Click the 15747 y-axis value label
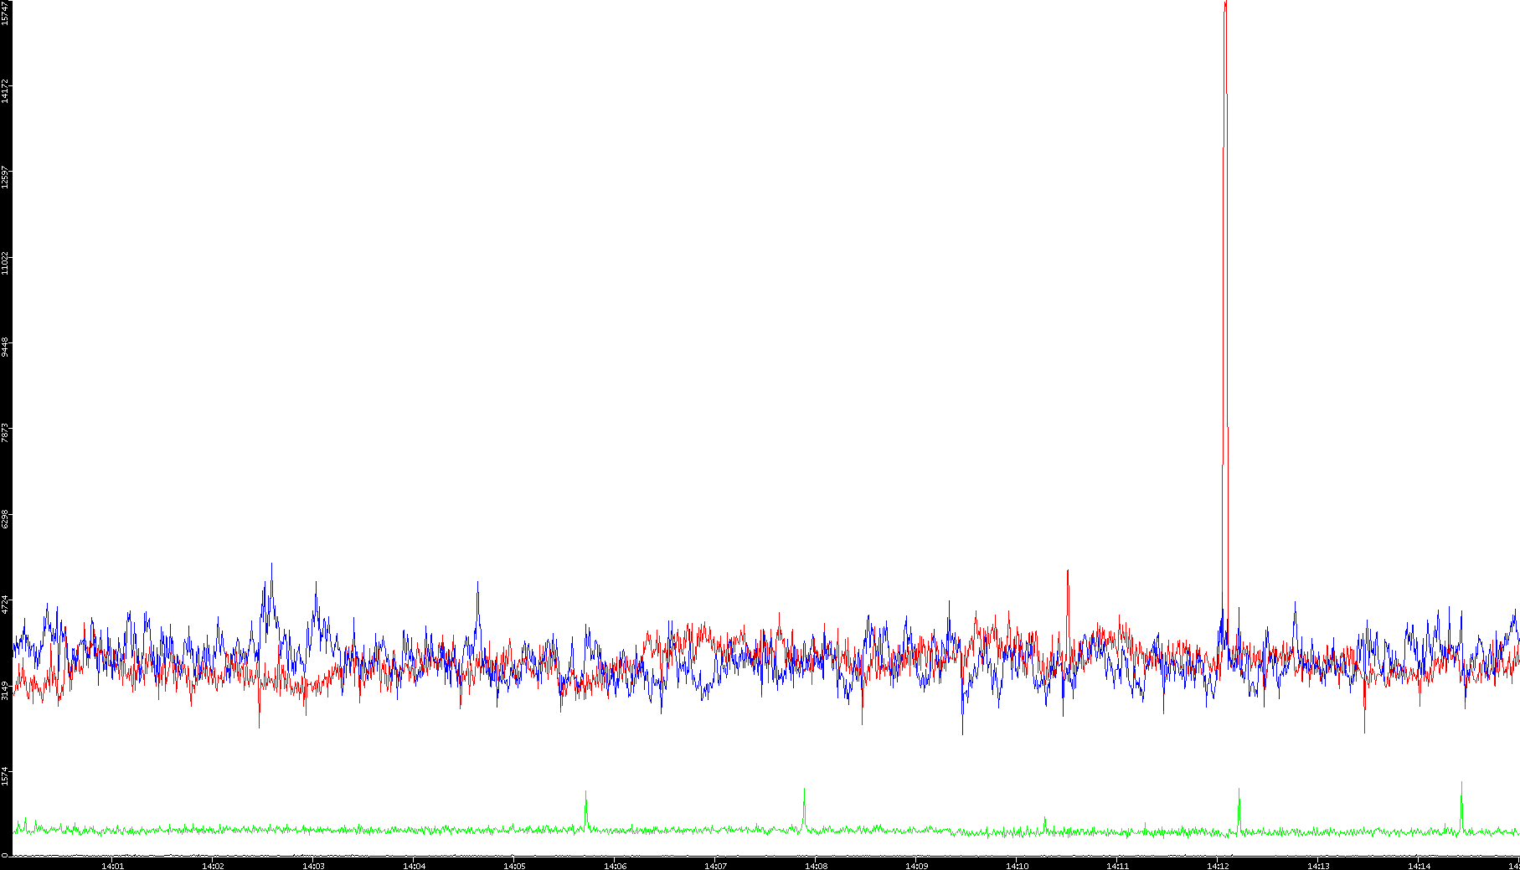Screen dimensions: 1520x870 5,13
